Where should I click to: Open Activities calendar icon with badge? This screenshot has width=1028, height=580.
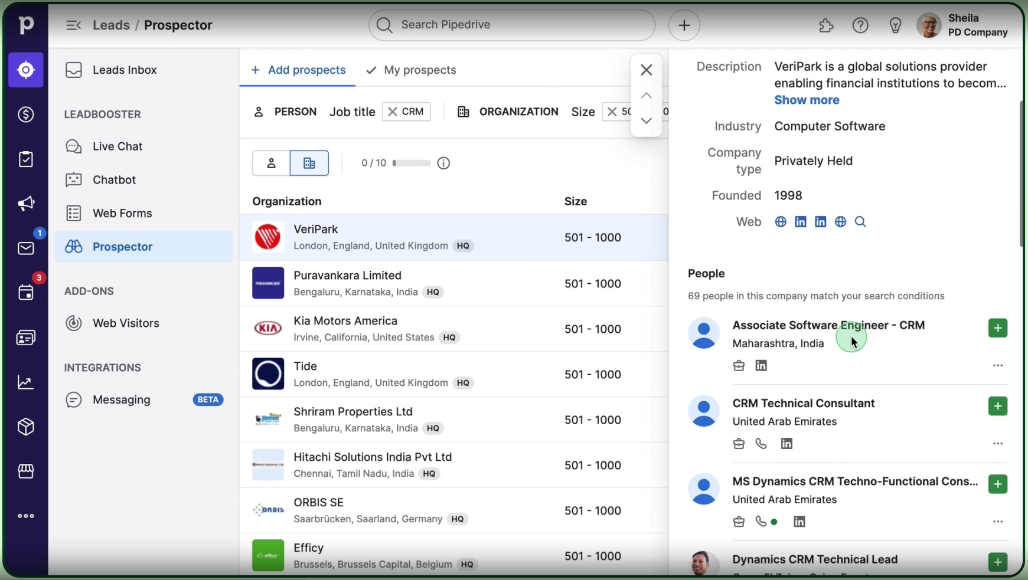tap(26, 293)
